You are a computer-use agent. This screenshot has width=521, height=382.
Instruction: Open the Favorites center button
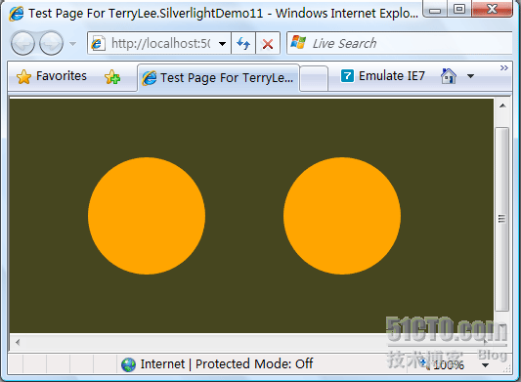52,76
